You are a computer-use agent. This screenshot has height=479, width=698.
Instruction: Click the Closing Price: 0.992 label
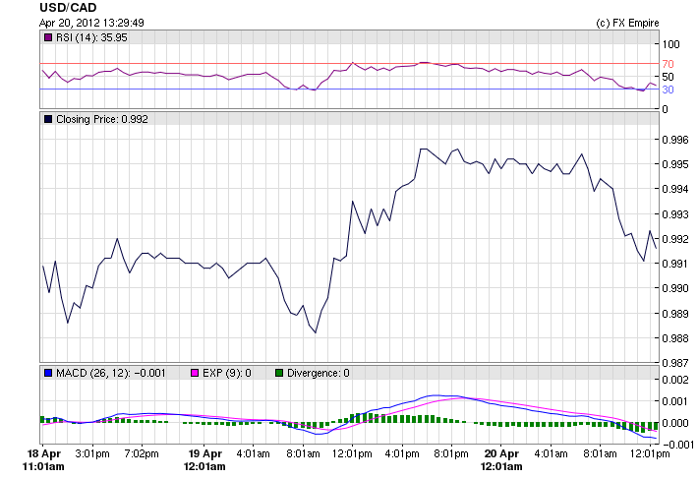(x=102, y=119)
